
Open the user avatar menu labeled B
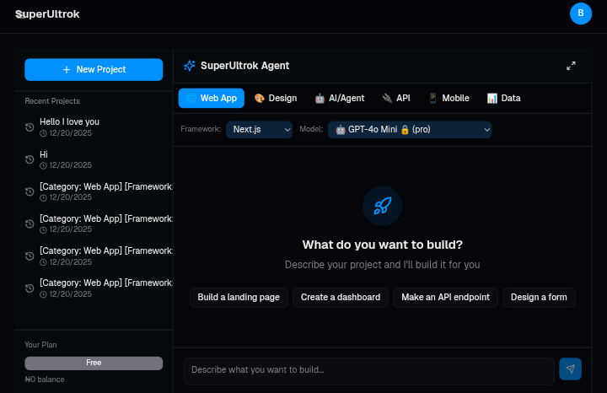click(x=580, y=13)
